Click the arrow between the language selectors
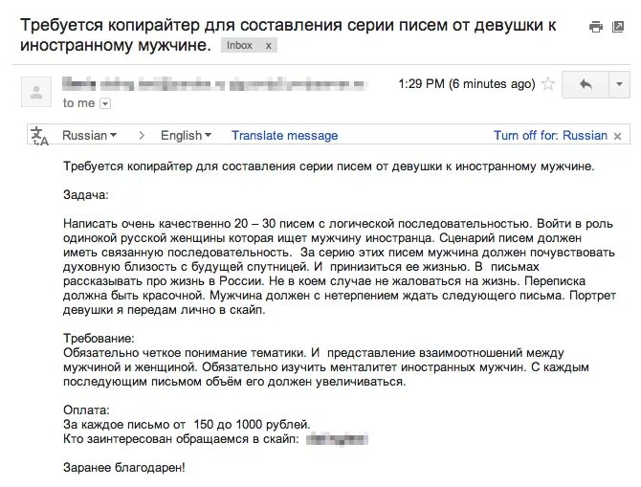The height and width of the screenshot is (487, 641). click(x=142, y=135)
